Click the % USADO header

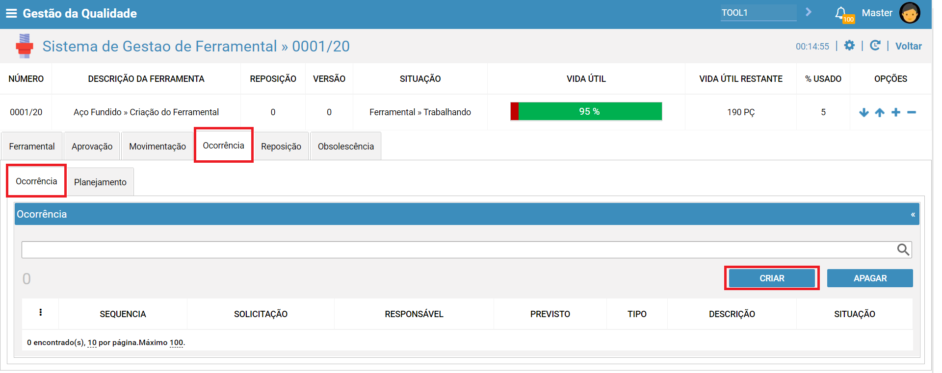tap(823, 78)
